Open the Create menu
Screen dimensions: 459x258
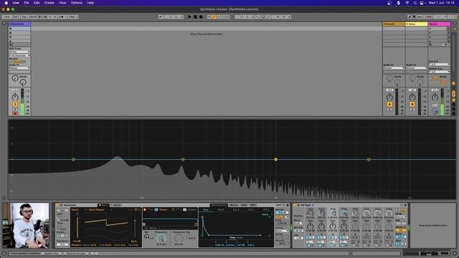click(x=49, y=3)
